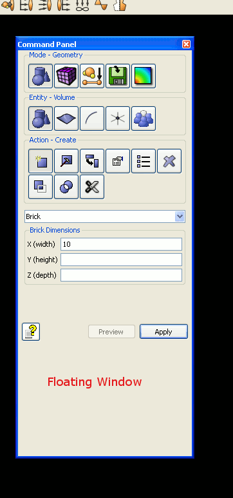Open help via question mark icon

[31, 332]
